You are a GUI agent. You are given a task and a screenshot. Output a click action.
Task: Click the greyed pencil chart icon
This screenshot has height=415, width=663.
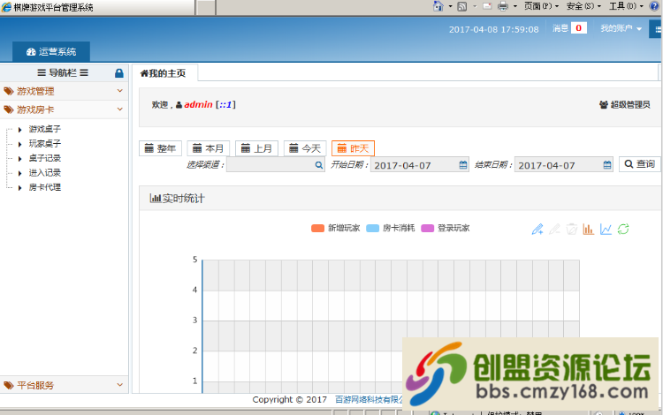click(554, 229)
